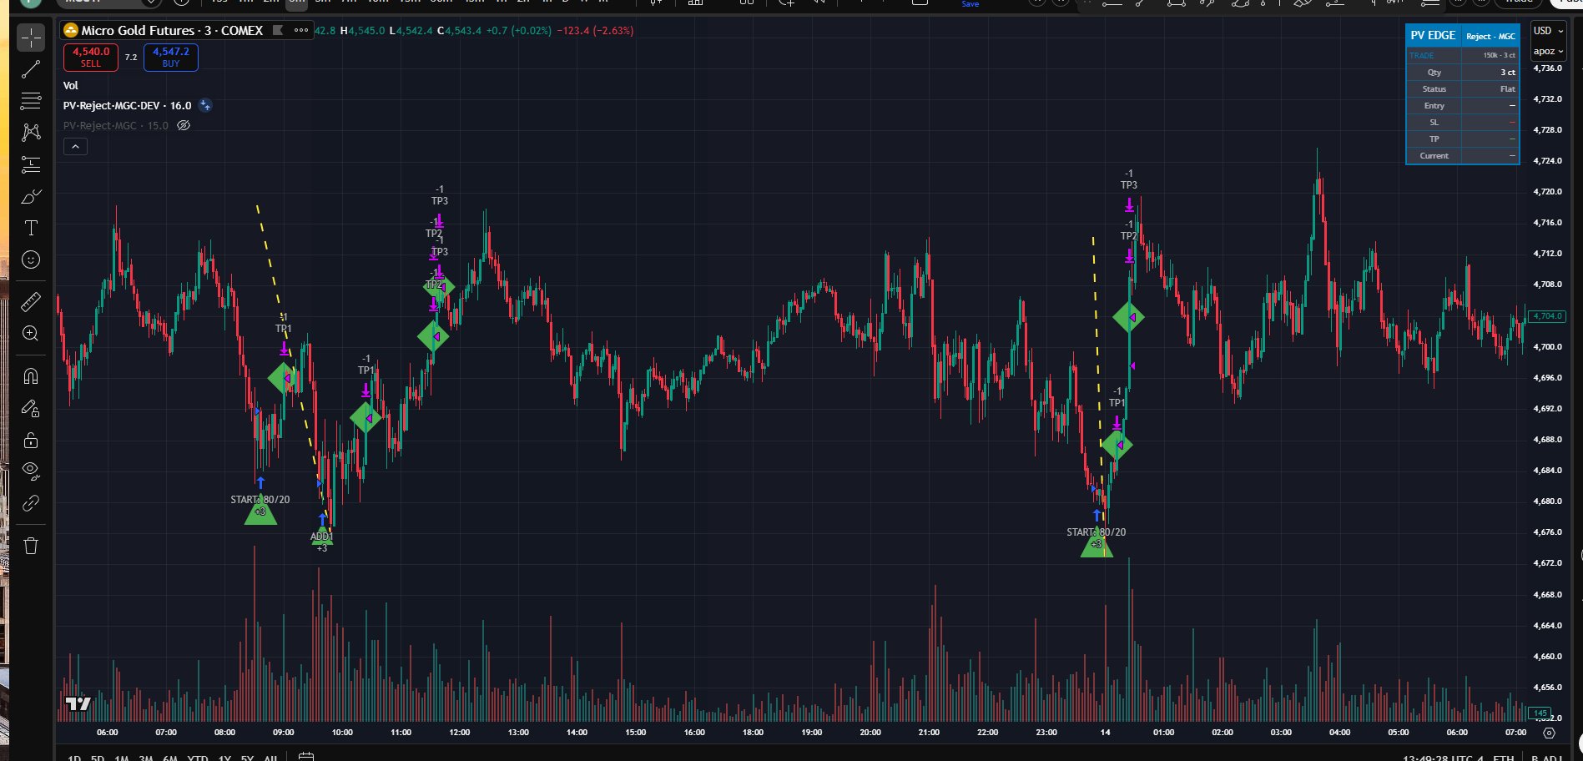Image resolution: width=1583 pixels, height=761 pixels.
Task: Select the text annotation tool
Action: [x=31, y=228]
